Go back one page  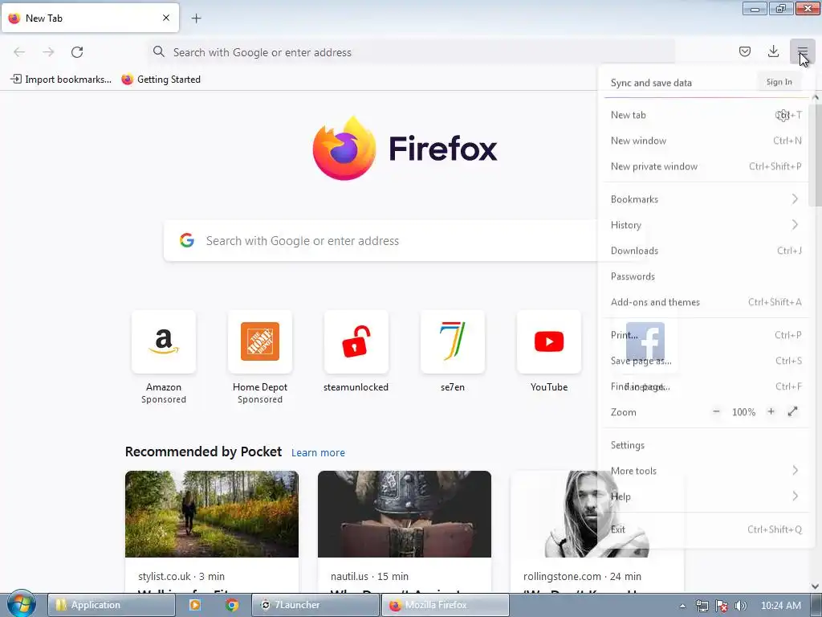pos(19,52)
